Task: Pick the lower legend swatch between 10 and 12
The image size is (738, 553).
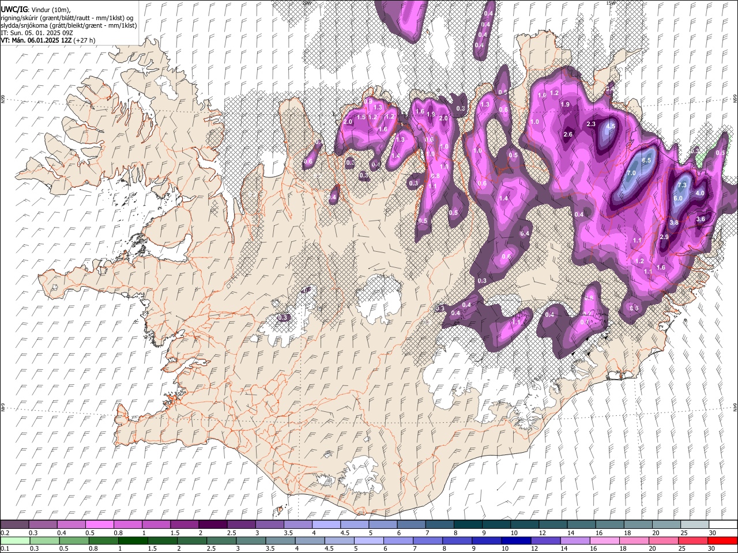Action: click(x=516, y=540)
